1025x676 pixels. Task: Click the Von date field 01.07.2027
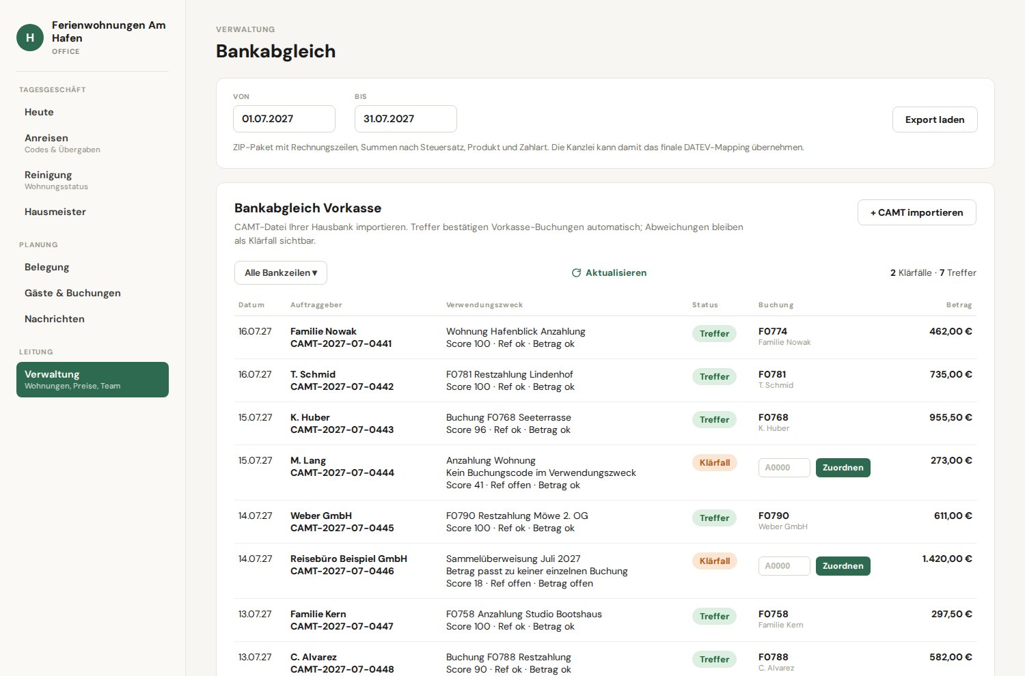click(284, 119)
